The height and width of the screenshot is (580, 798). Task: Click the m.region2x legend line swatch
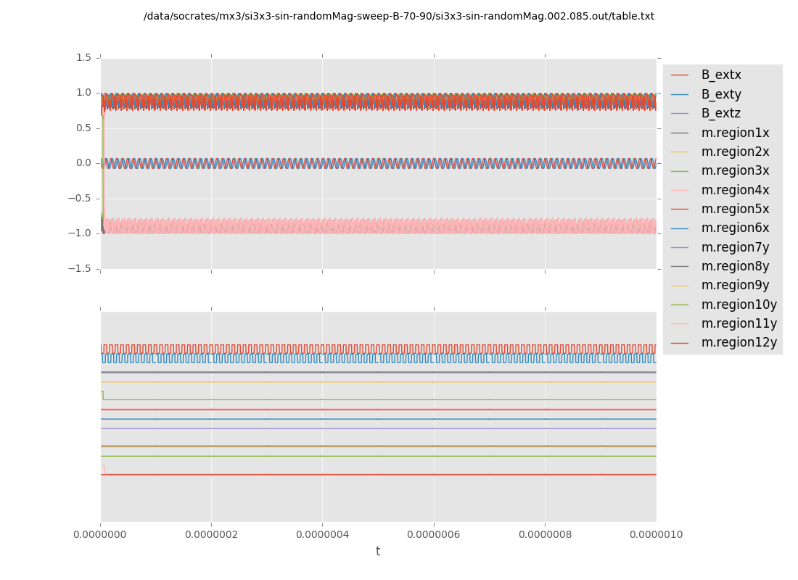pyautogui.click(x=680, y=152)
